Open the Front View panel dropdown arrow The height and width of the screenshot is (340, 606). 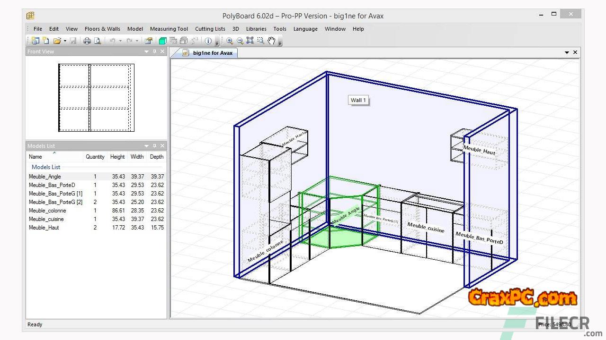pos(146,51)
